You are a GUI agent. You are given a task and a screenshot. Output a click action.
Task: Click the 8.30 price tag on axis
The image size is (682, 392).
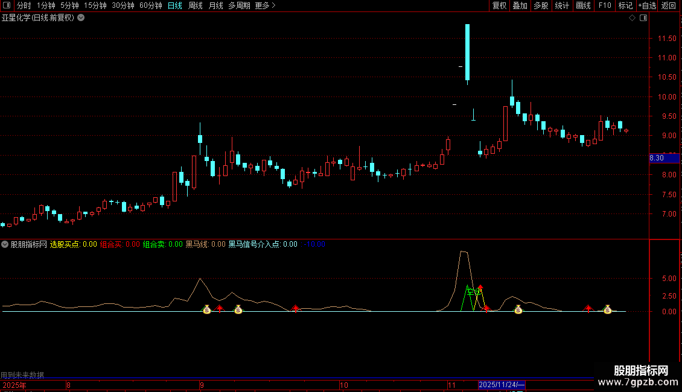(x=664, y=158)
